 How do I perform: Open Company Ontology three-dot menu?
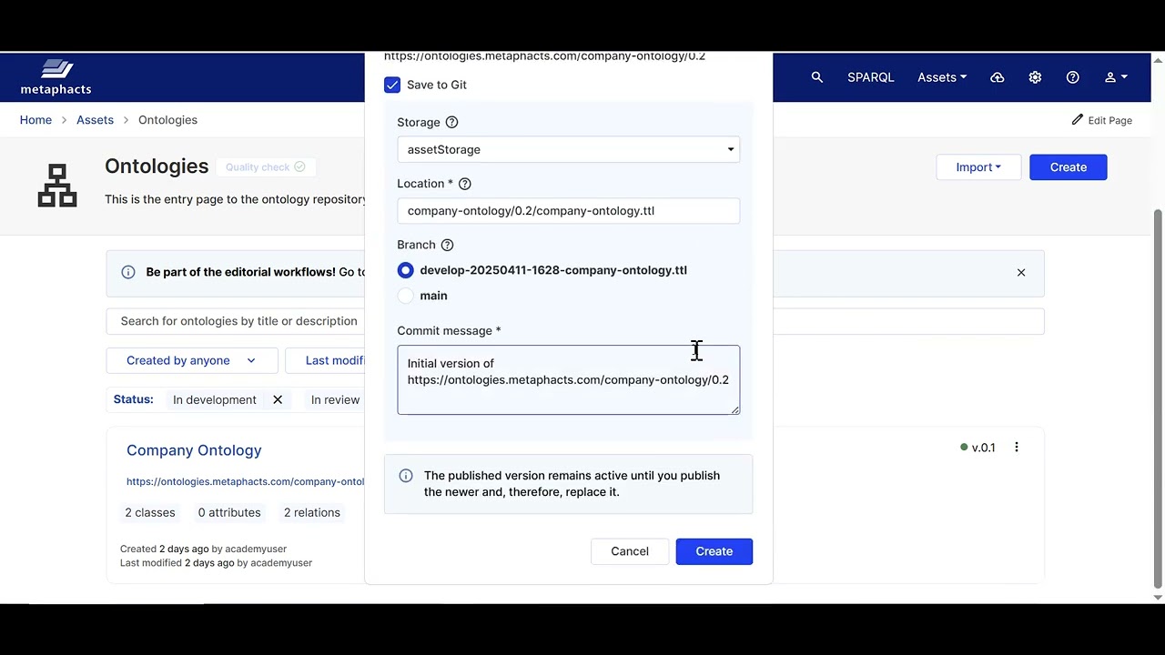tap(1017, 447)
